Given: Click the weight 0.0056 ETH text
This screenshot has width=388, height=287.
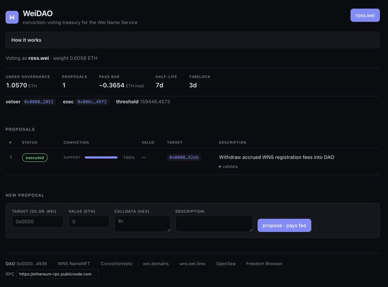Looking at the screenshot, I should tap(75, 58).
